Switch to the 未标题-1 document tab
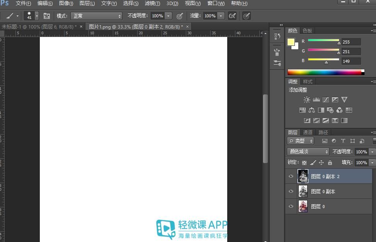Image resolution: width=376 pixels, height=242 pixels. pos(39,27)
